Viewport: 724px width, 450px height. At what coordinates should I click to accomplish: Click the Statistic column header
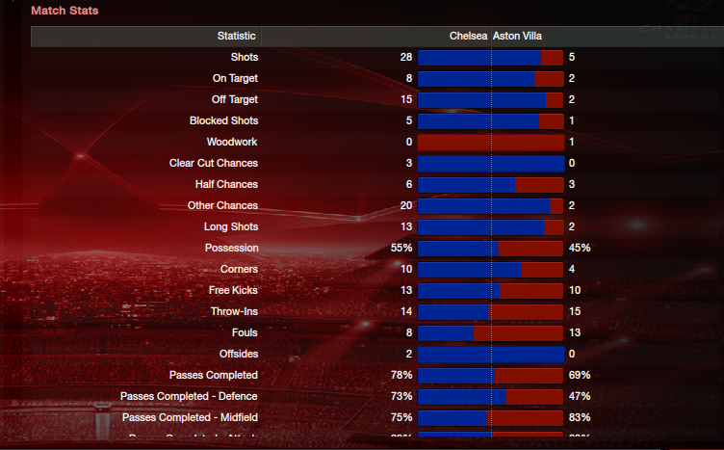click(237, 36)
